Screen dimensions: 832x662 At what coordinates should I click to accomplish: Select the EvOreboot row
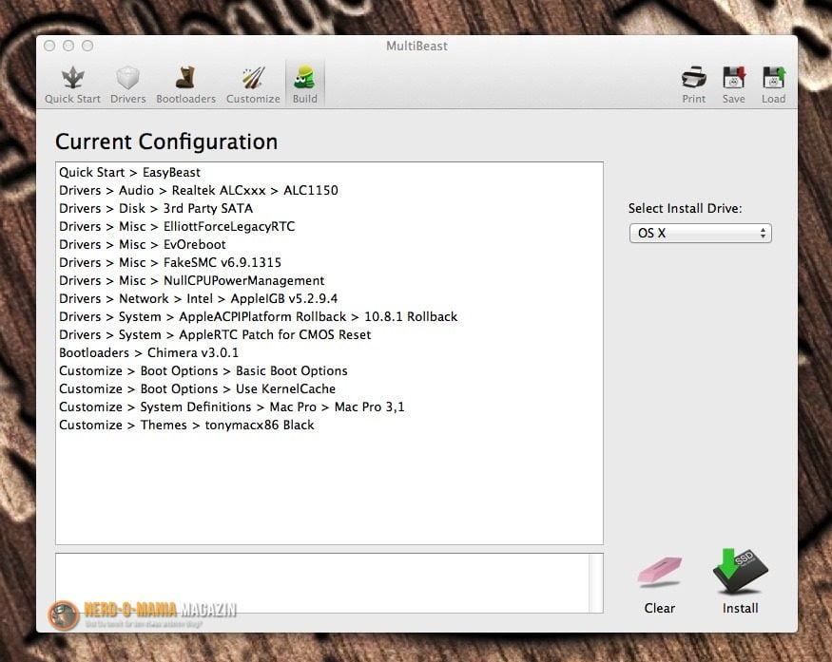coord(329,244)
